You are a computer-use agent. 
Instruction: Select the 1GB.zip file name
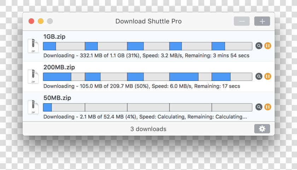(54, 36)
